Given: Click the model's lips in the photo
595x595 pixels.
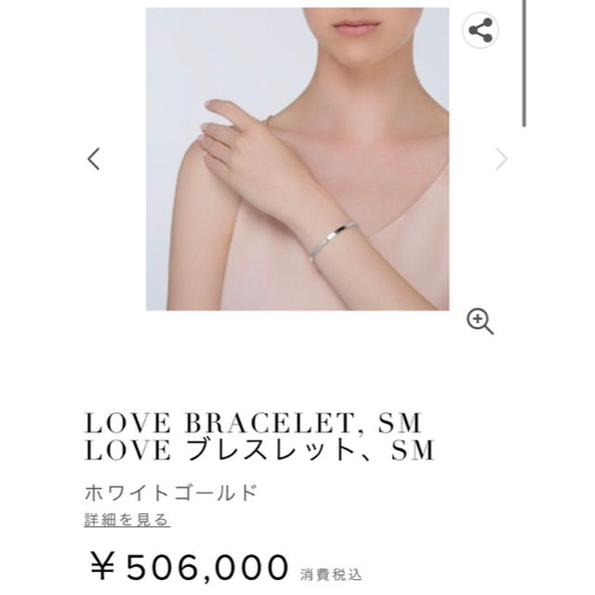Looking at the screenshot, I should [x=355, y=26].
